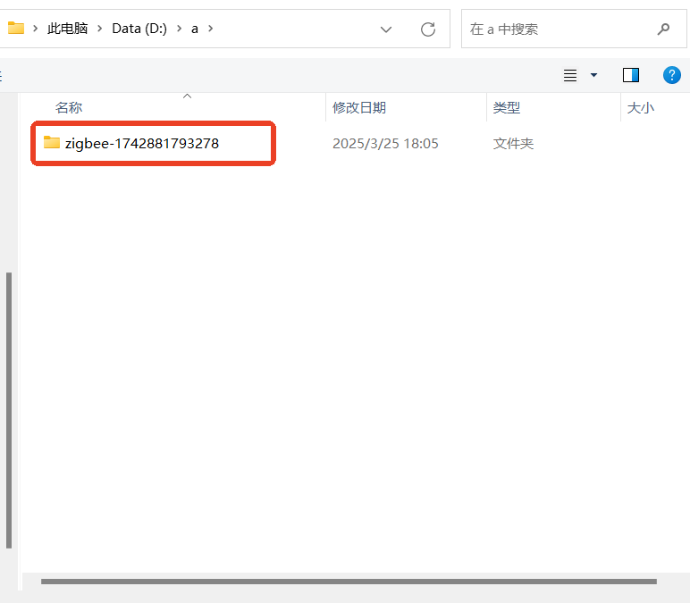Toggle the preview pane
This screenshot has height=603, width=690.
pos(631,75)
